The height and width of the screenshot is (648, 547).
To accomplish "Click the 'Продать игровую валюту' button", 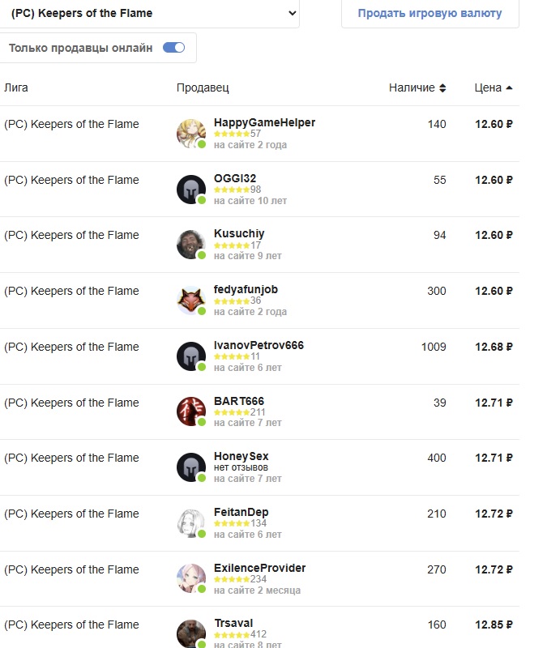I will point(429,13).
